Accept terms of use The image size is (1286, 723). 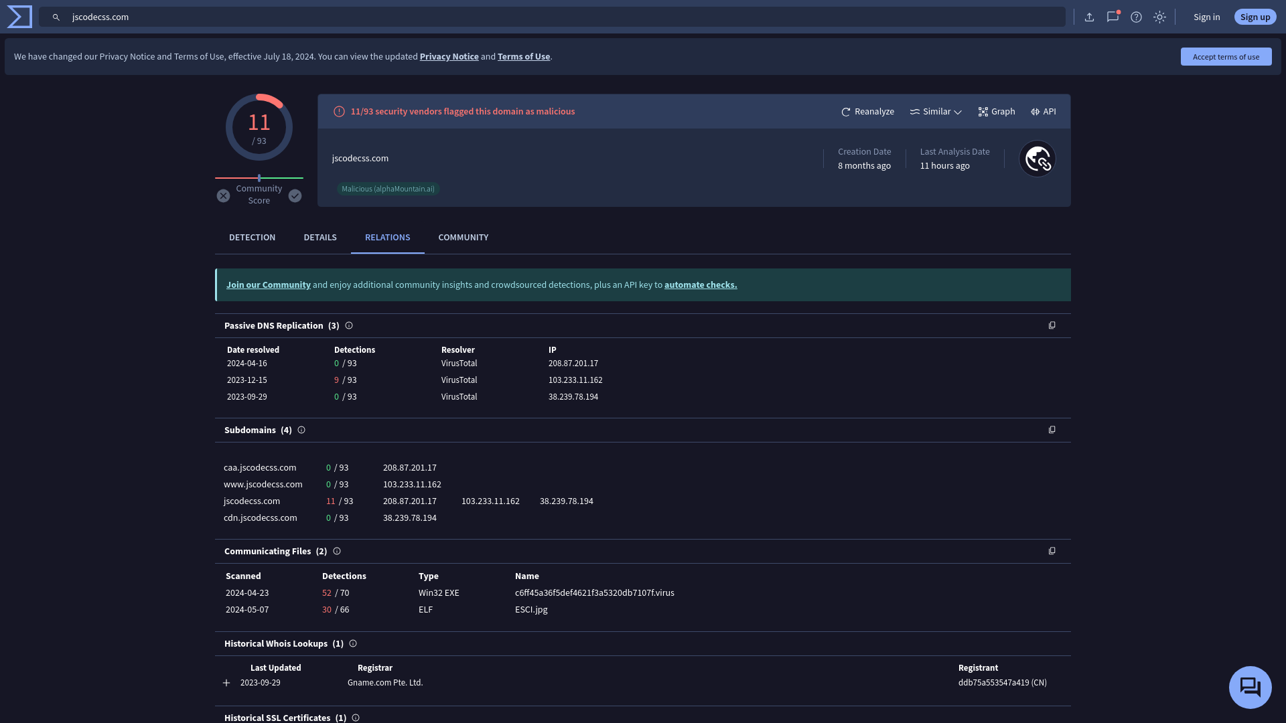tap(1226, 57)
